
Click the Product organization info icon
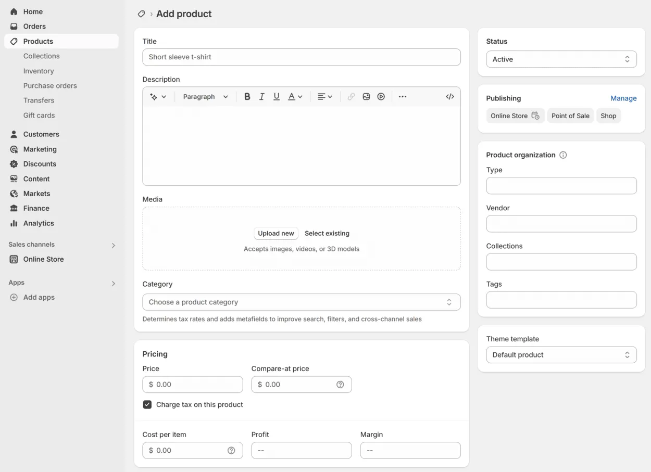pyautogui.click(x=563, y=155)
